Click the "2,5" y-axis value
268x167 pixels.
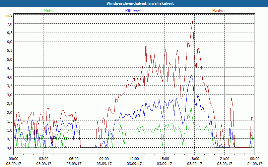pyautogui.click(x=9, y=104)
